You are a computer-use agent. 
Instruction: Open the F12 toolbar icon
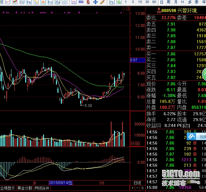point(50,2)
